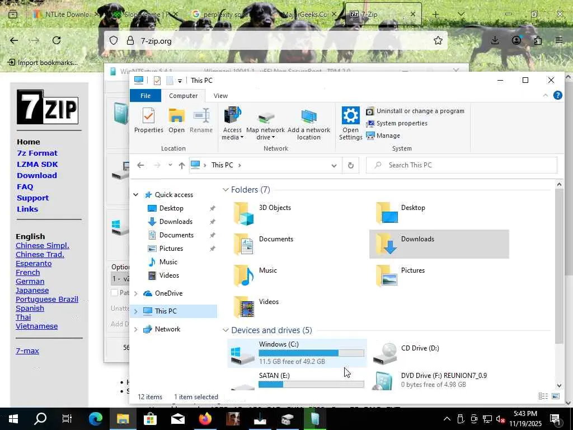Switch to the MajorGeeks tab

[309, 14]
